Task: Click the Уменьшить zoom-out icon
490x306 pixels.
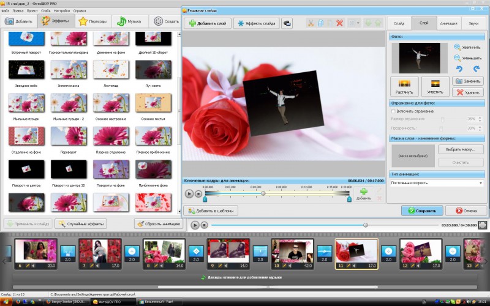Action: pos(457,58)
